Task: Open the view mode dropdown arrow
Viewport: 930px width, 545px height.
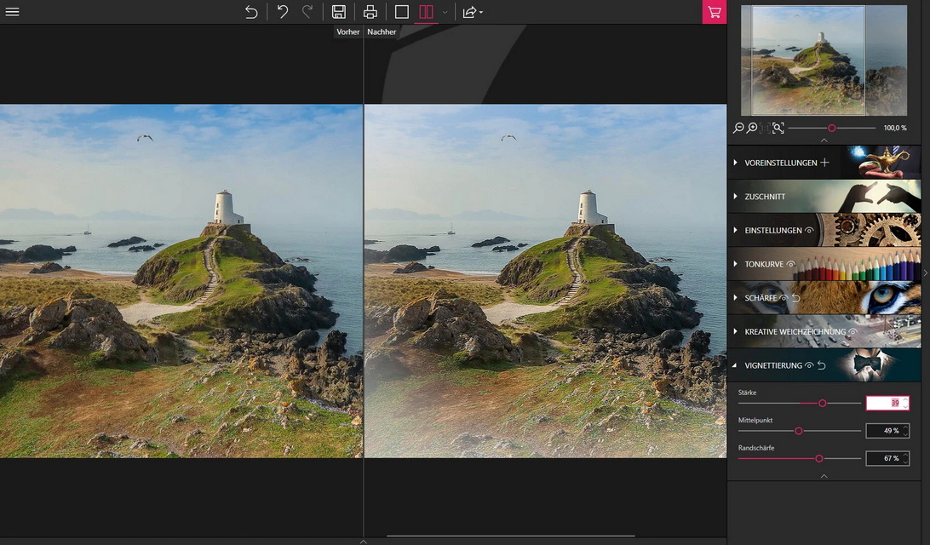Action: click(x=445, y=13)
